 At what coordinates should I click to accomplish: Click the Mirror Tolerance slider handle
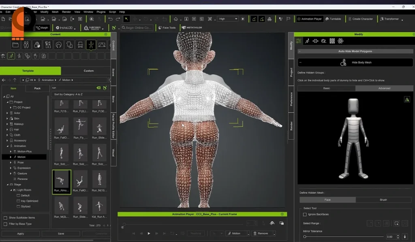(x=305, y=236)
